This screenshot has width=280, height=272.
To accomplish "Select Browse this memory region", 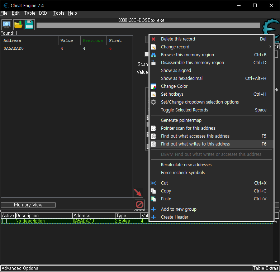I will click(x=212, y=55).
